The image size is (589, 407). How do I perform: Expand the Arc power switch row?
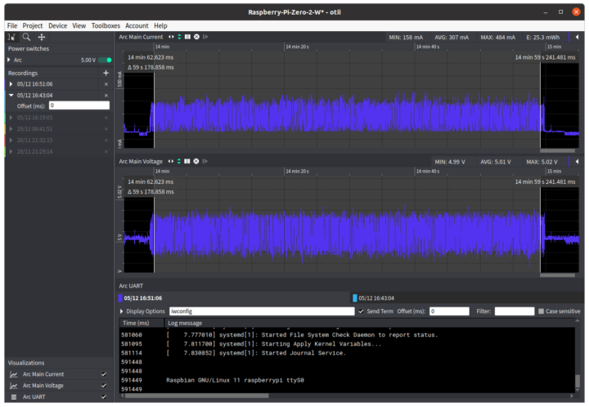[9, 60]
